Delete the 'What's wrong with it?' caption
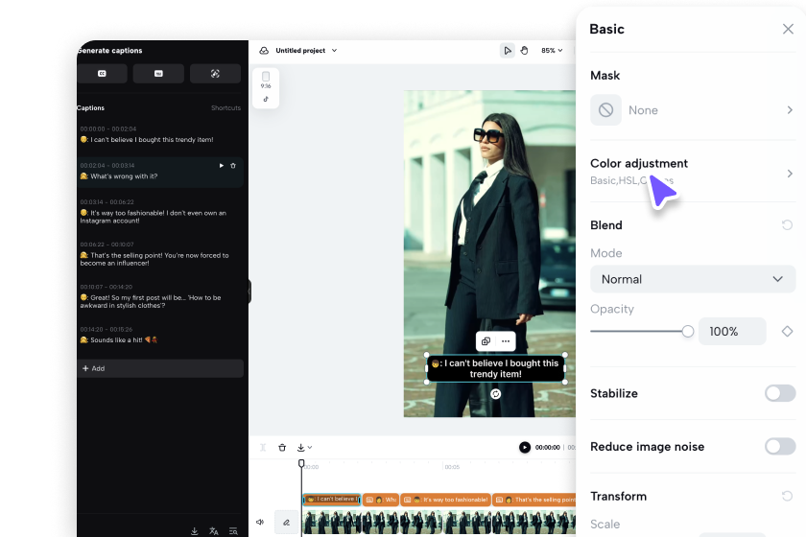Viewport: 806px width, 537px height. (233, 166)
